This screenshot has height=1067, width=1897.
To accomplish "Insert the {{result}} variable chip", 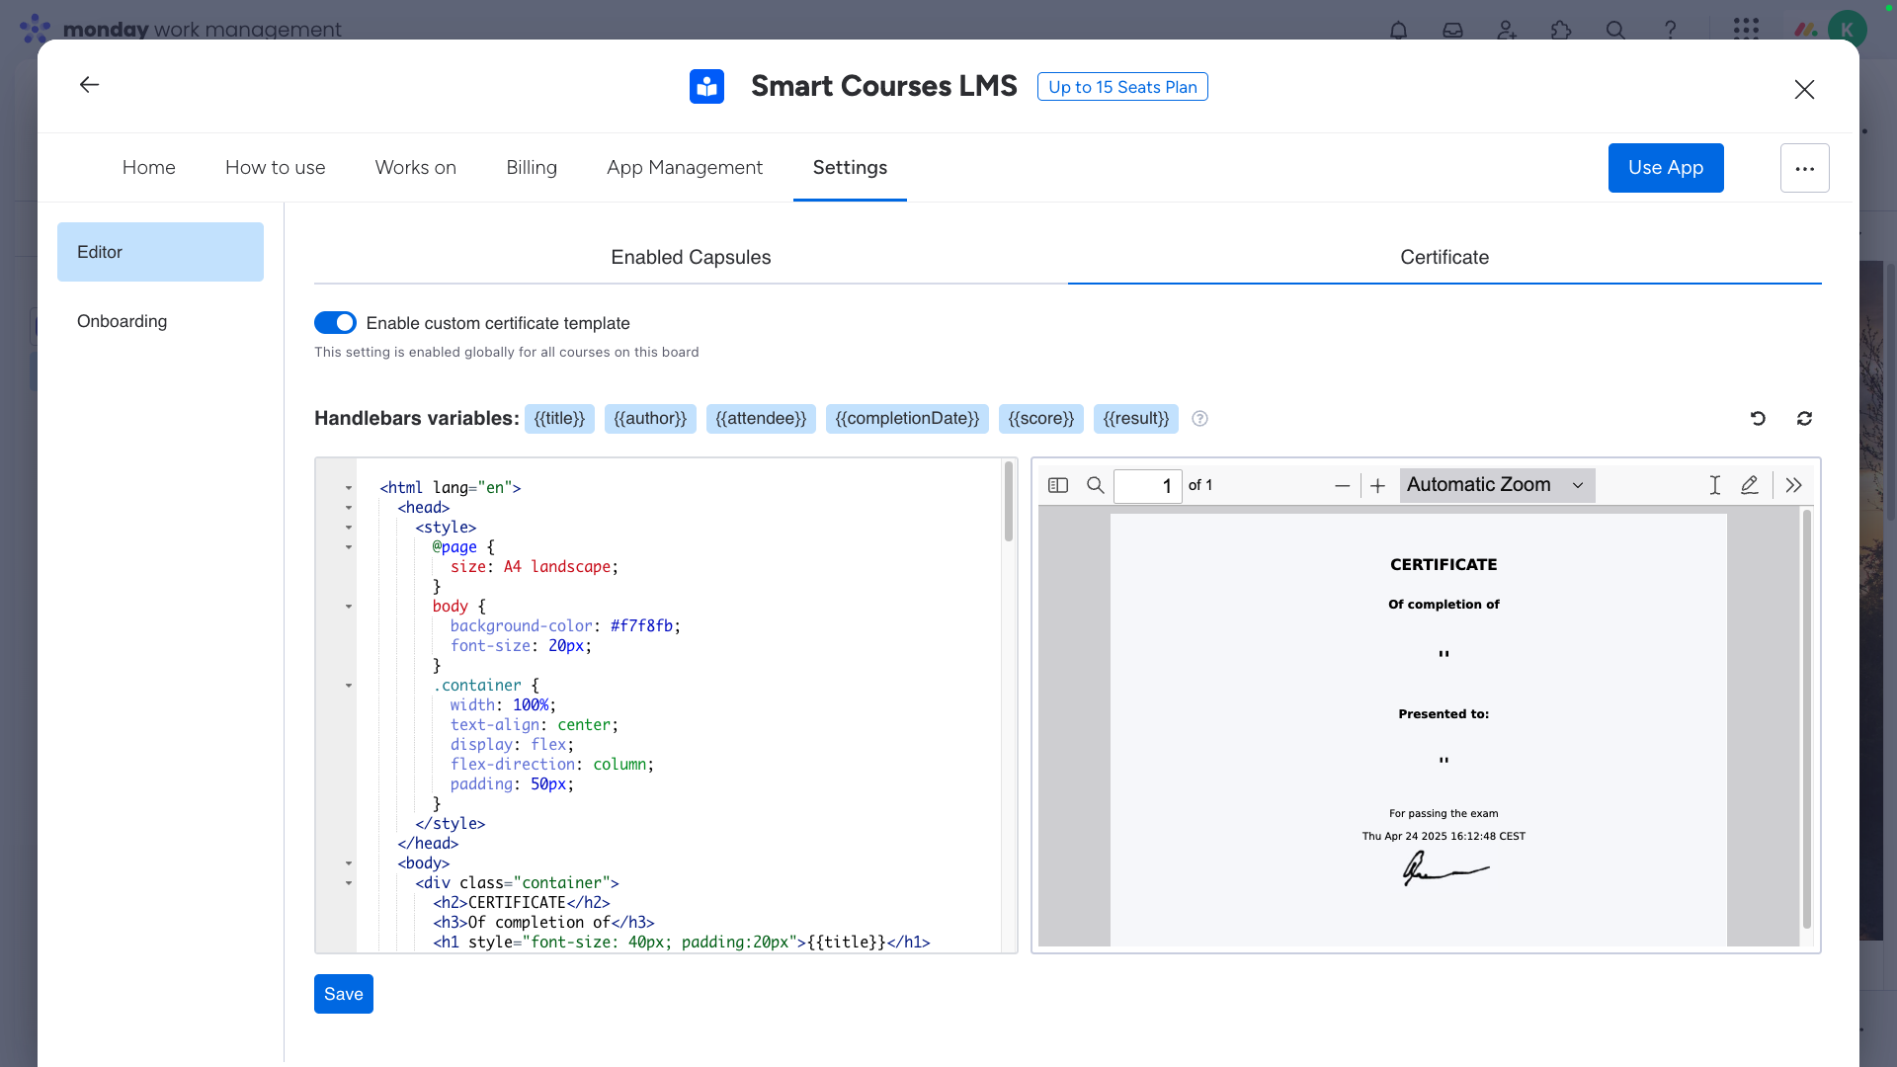I will 1136,419.
